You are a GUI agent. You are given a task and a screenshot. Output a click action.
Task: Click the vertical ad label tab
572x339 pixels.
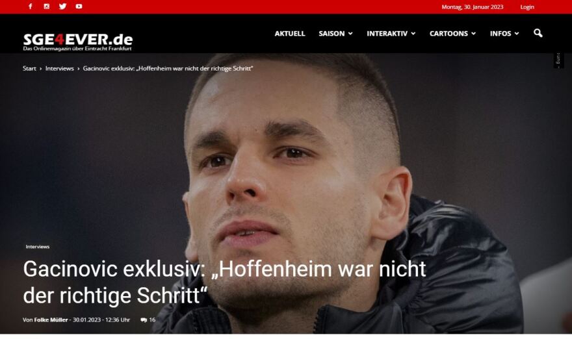[558, 60]
